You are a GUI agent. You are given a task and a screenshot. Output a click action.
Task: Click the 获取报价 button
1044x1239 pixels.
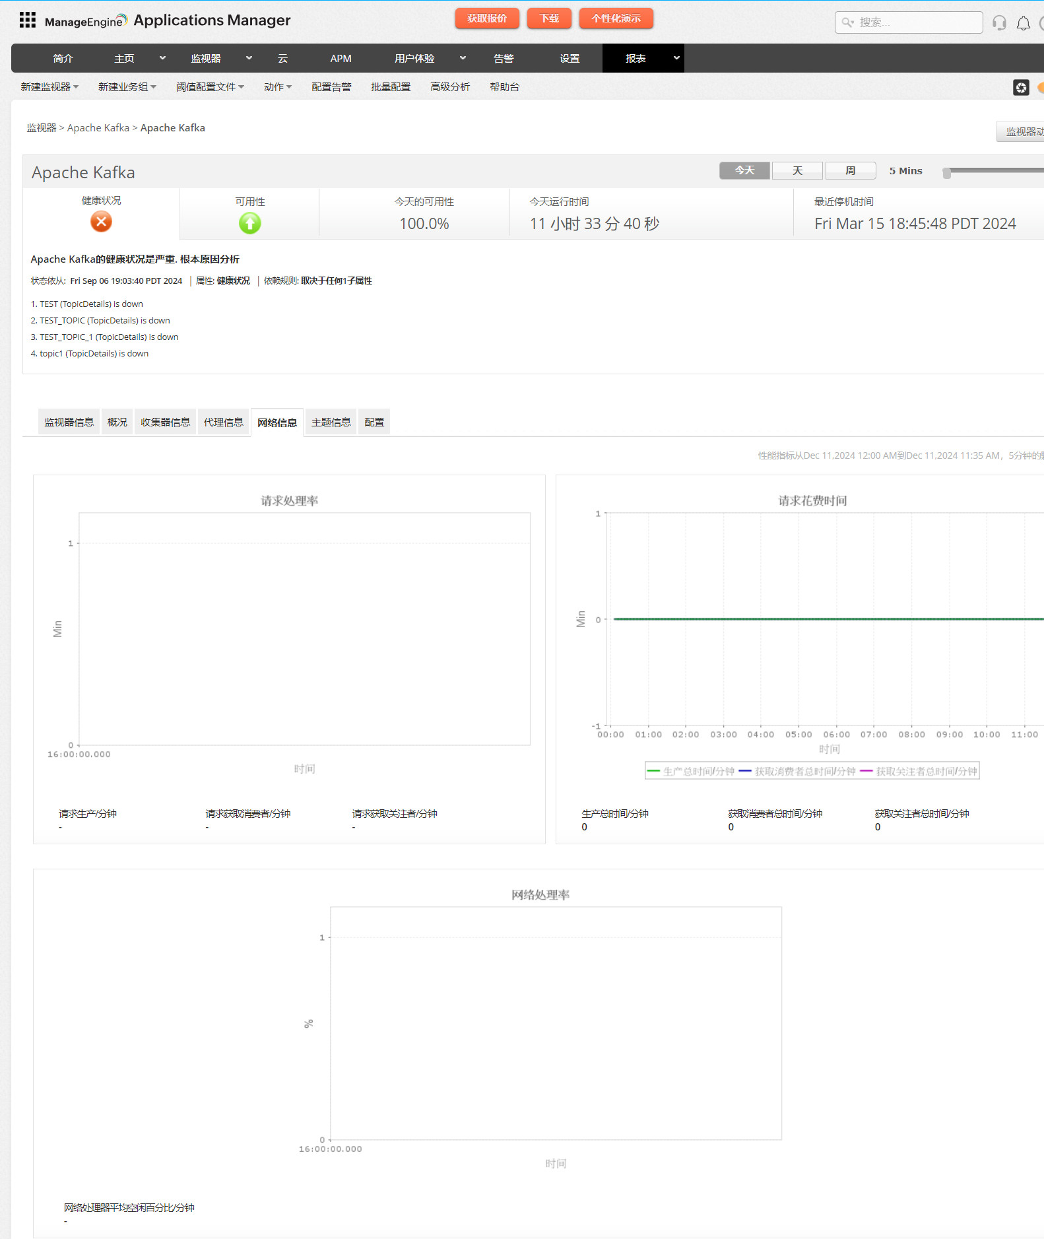point(487,18)
